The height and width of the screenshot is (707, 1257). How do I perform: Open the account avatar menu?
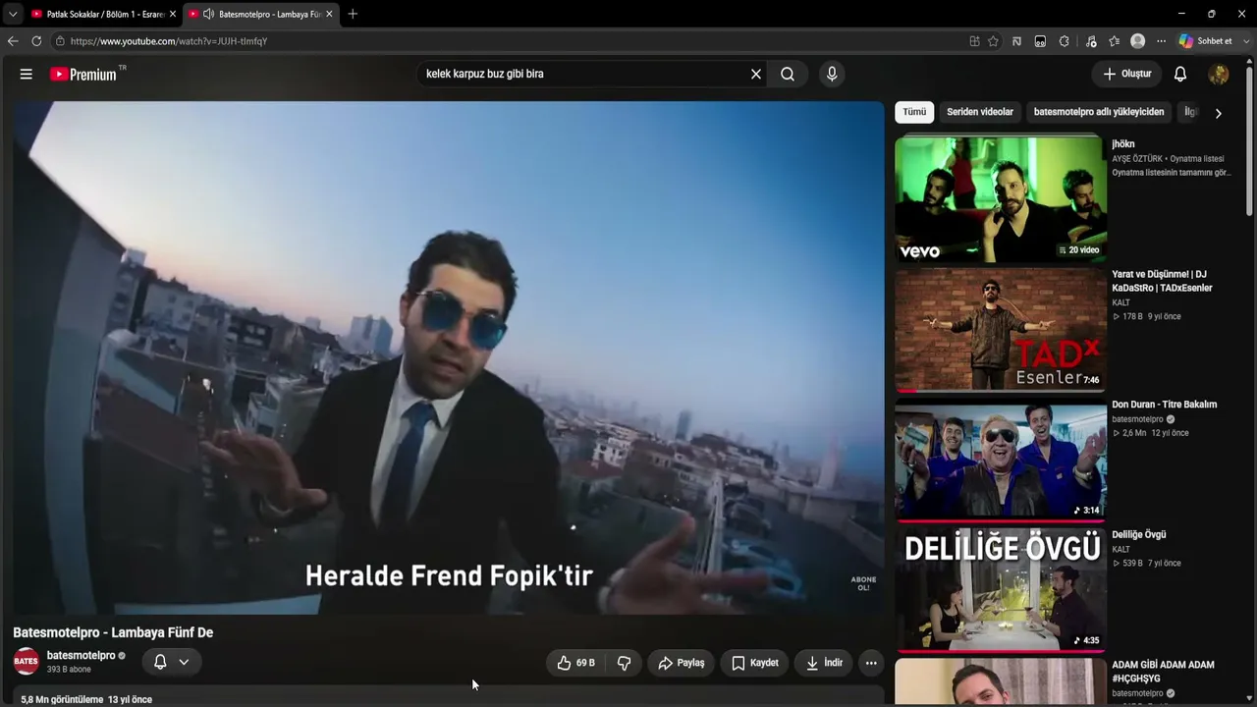tap(1219, 74)
